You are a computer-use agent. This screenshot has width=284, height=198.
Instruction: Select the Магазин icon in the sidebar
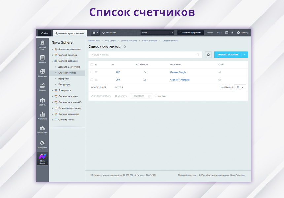point(42,86)
